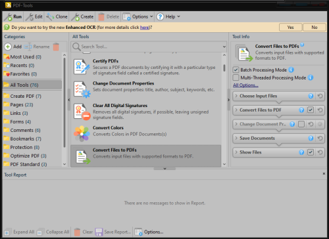Collapse Tool Info panel with right arrow

click(x=228, y=100)
